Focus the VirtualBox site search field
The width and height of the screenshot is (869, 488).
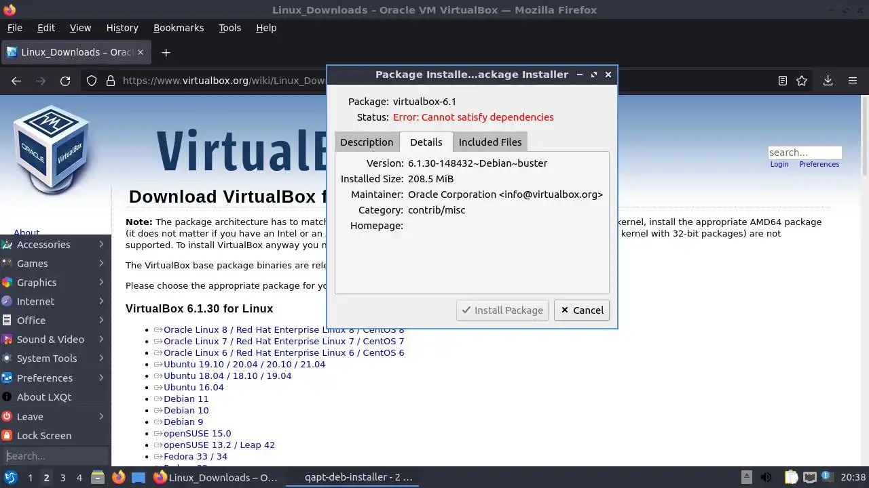[x=805, y=152]
